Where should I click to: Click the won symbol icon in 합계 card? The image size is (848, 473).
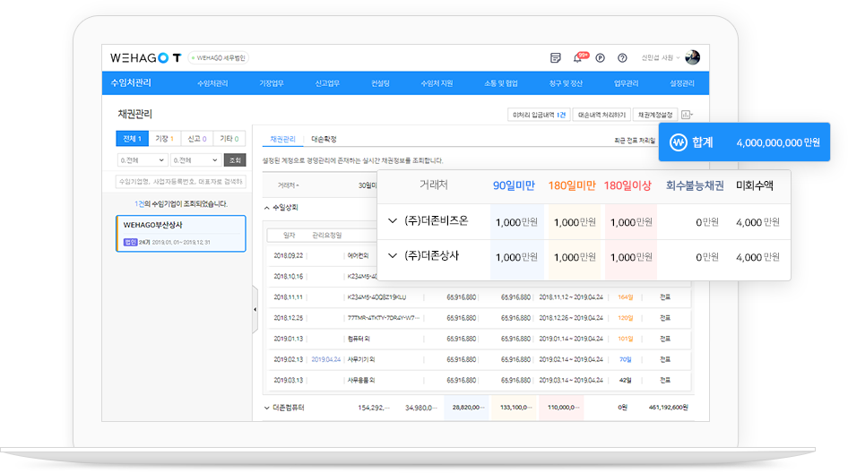click(679, 142)
